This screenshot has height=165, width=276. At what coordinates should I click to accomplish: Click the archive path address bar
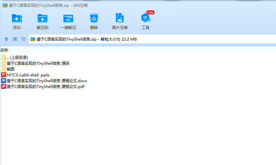coord(152,39)
